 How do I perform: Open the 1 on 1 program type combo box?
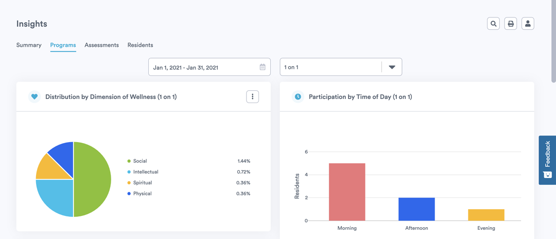tap(329, 67)
